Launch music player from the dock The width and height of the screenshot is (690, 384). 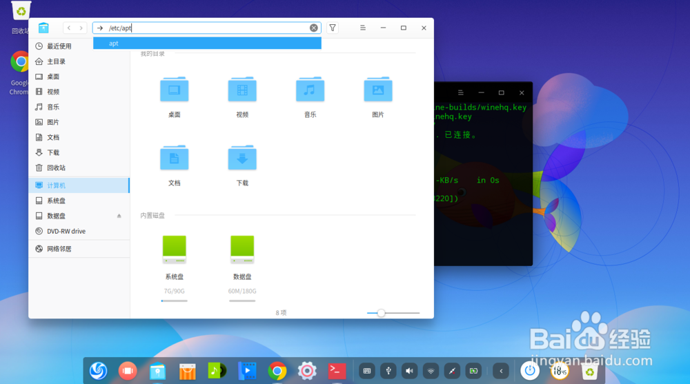click(217, 371)
